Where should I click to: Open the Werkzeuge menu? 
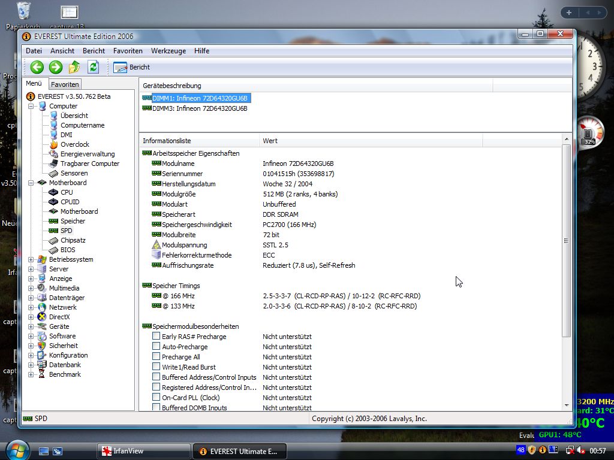[168, 51]
